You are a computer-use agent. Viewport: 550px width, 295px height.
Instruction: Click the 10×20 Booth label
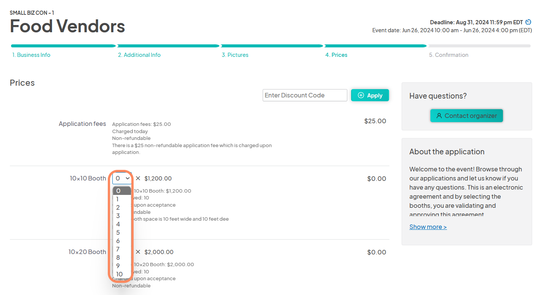87,252
